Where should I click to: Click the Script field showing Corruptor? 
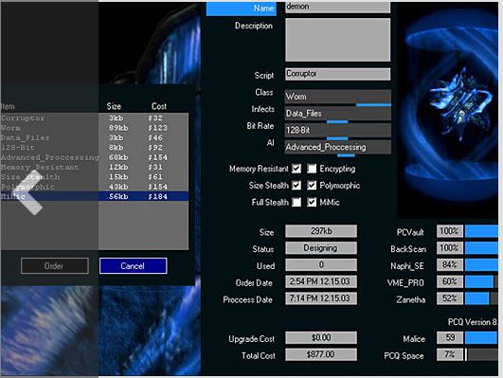[x=338, y=74]
